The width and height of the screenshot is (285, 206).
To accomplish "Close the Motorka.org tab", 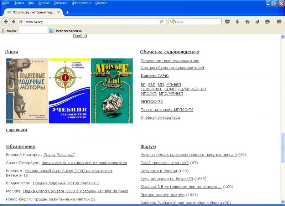I will pos(58,12).
